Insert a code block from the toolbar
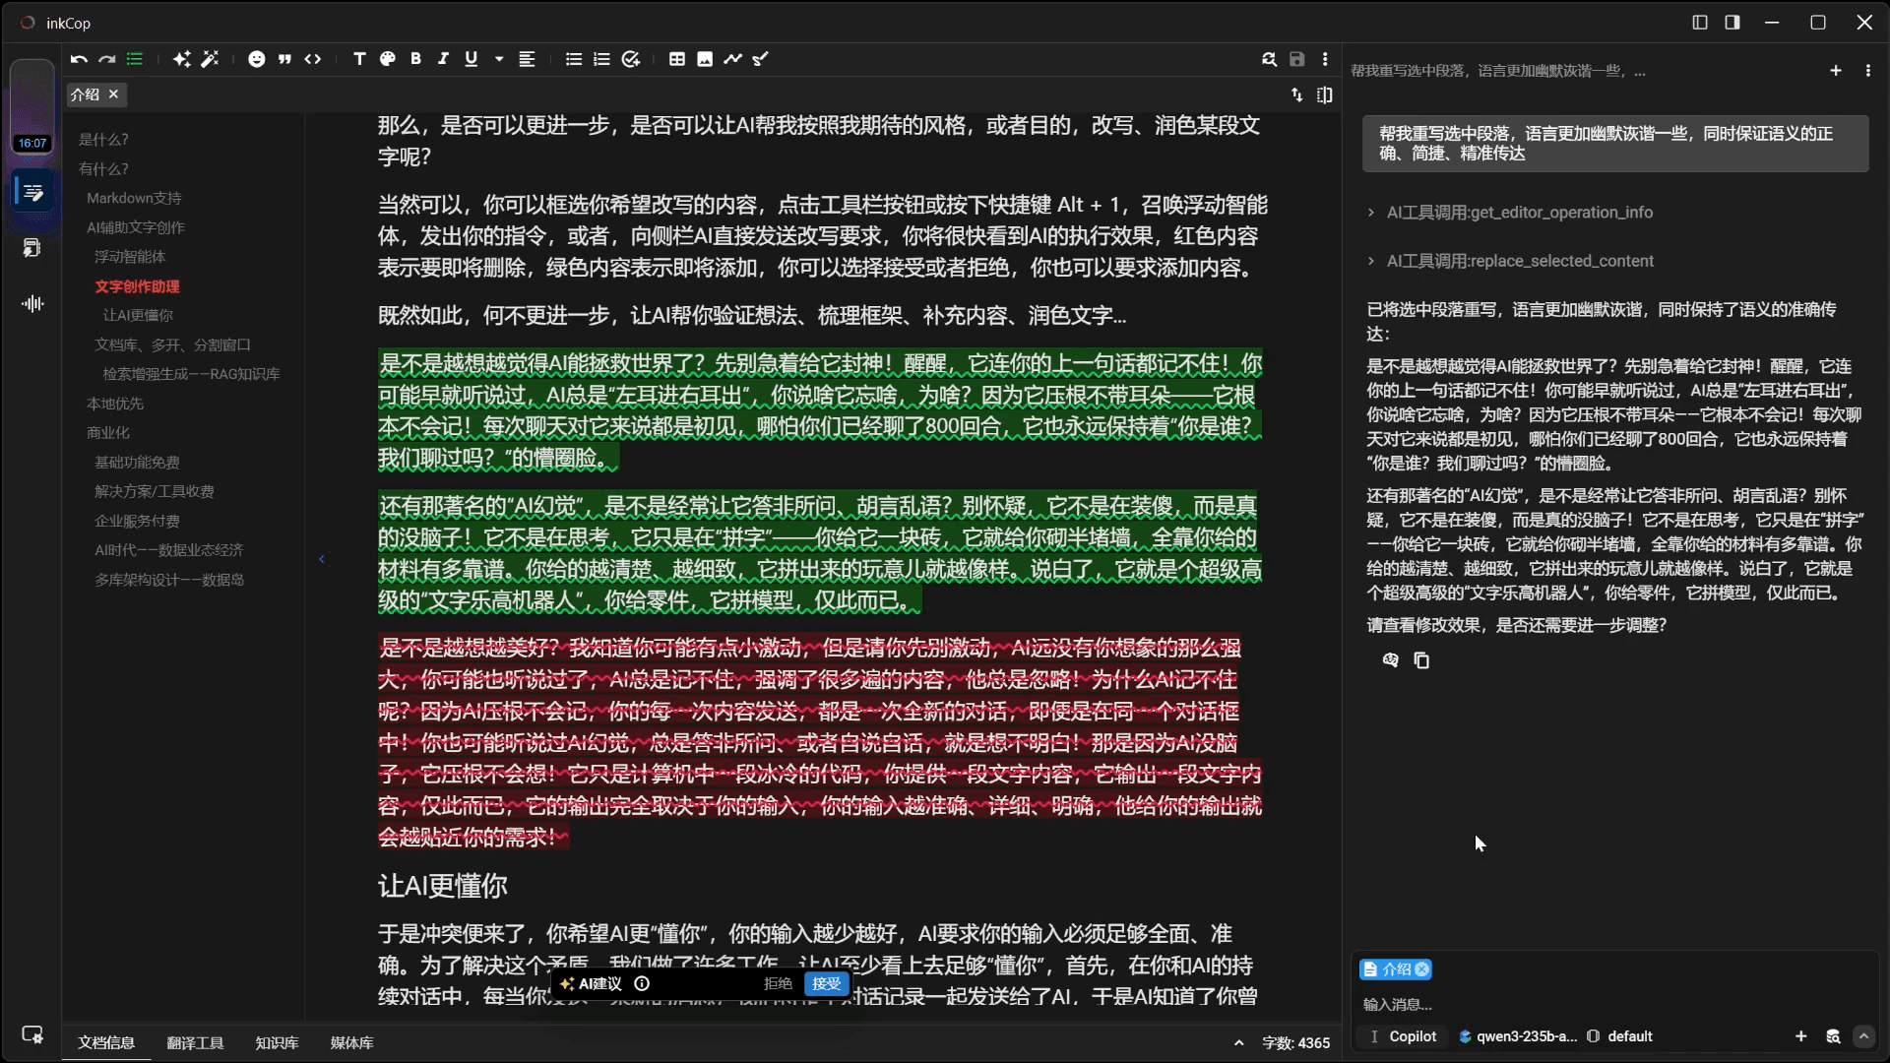This screenshot has height=1063, width=1890. [x=313, y=59]
